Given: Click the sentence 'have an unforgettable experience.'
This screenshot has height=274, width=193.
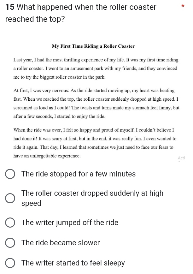Looking at the screenshot, I should pos(47,156).
